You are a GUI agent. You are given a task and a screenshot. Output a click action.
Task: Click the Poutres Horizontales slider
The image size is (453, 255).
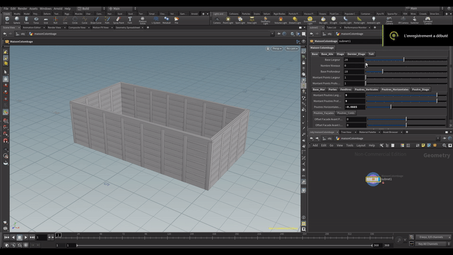[406, 107]
